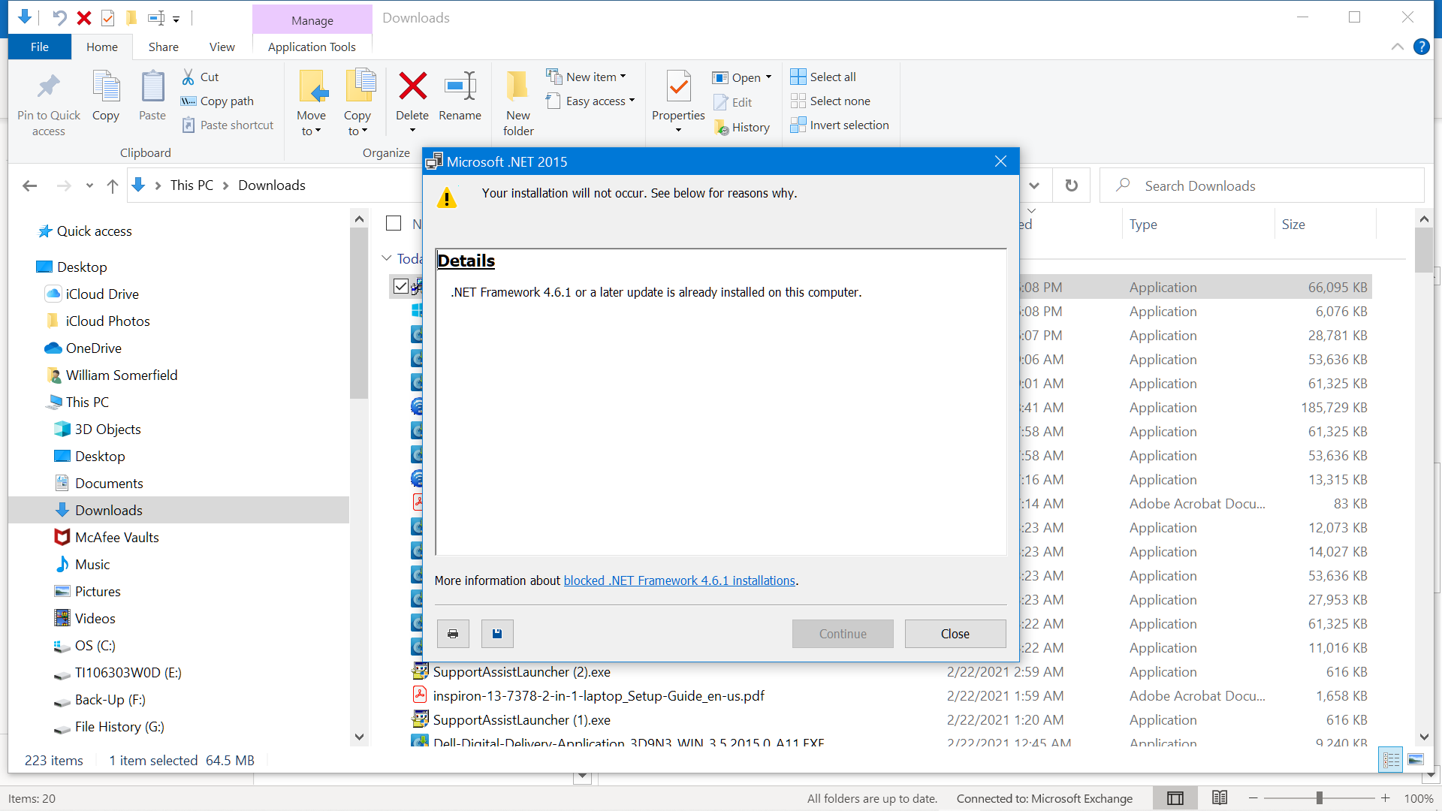Switch to the Share ribbon tab

[164, 47]
